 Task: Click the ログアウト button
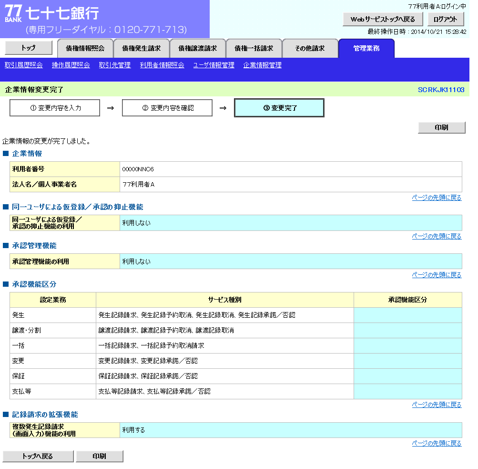pyautogui.click(x=446, y=19)
